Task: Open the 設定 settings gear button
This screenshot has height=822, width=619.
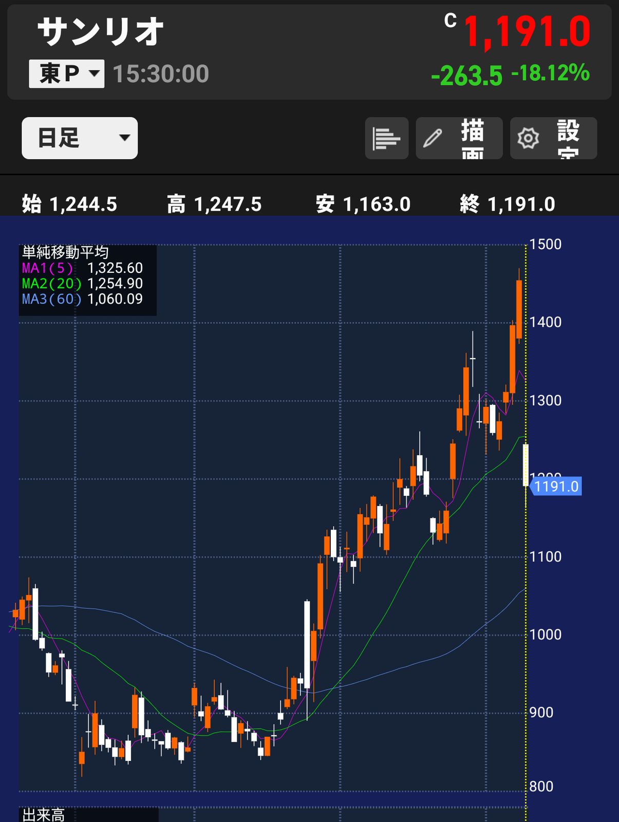Action: [553, 138]
